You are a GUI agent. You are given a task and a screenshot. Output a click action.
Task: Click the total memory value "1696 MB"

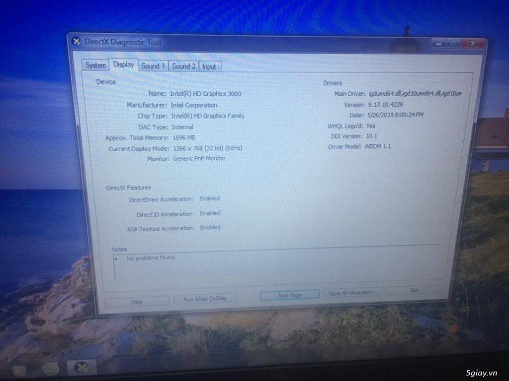tap(184, 137)
